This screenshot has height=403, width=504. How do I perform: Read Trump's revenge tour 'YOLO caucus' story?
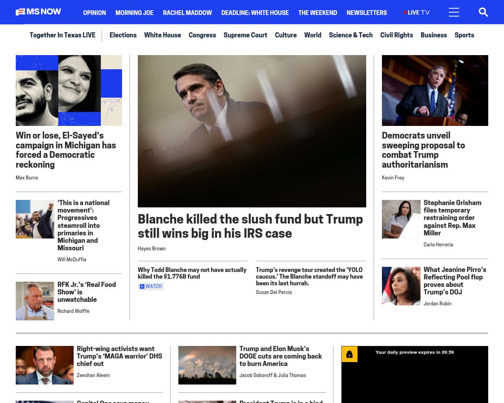[309, 276]
